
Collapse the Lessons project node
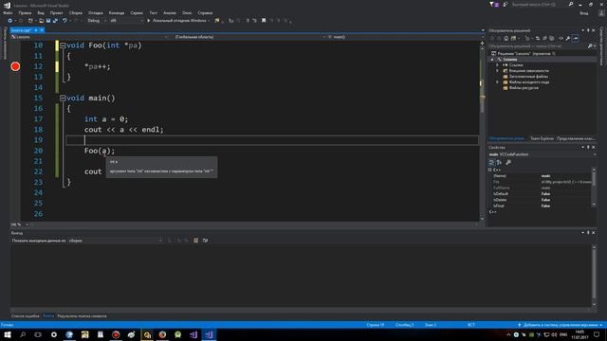click(492, 60)
